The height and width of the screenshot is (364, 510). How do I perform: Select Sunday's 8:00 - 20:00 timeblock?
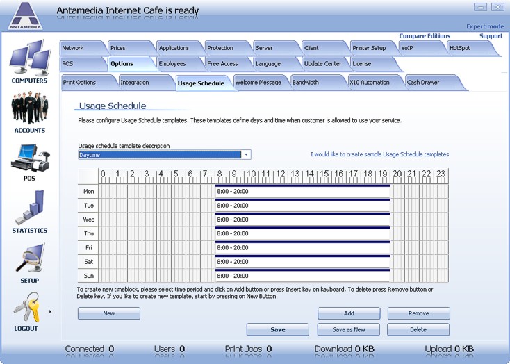coord(302,276)
